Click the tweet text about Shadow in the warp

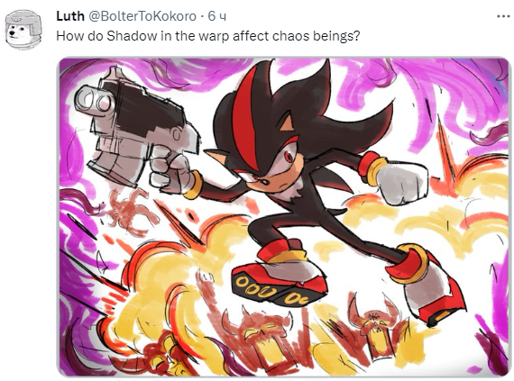207,36
